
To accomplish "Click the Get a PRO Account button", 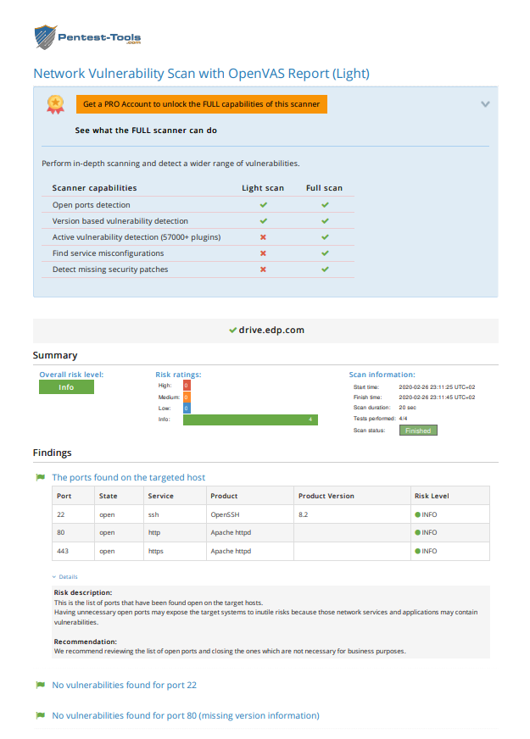I will (201, 104).
